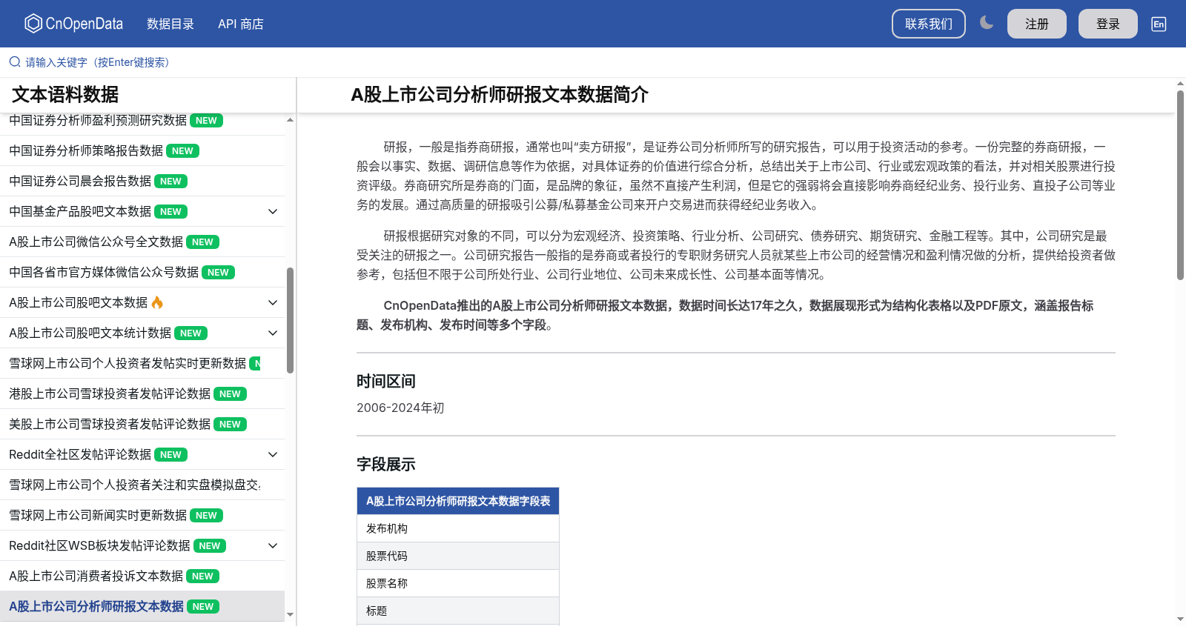Click NEW badge on 港股上市公司雪球投资者发帖评论数据
Viewport: 1186px width, 638px height.
pyautogui.click(x=230, y=393)
